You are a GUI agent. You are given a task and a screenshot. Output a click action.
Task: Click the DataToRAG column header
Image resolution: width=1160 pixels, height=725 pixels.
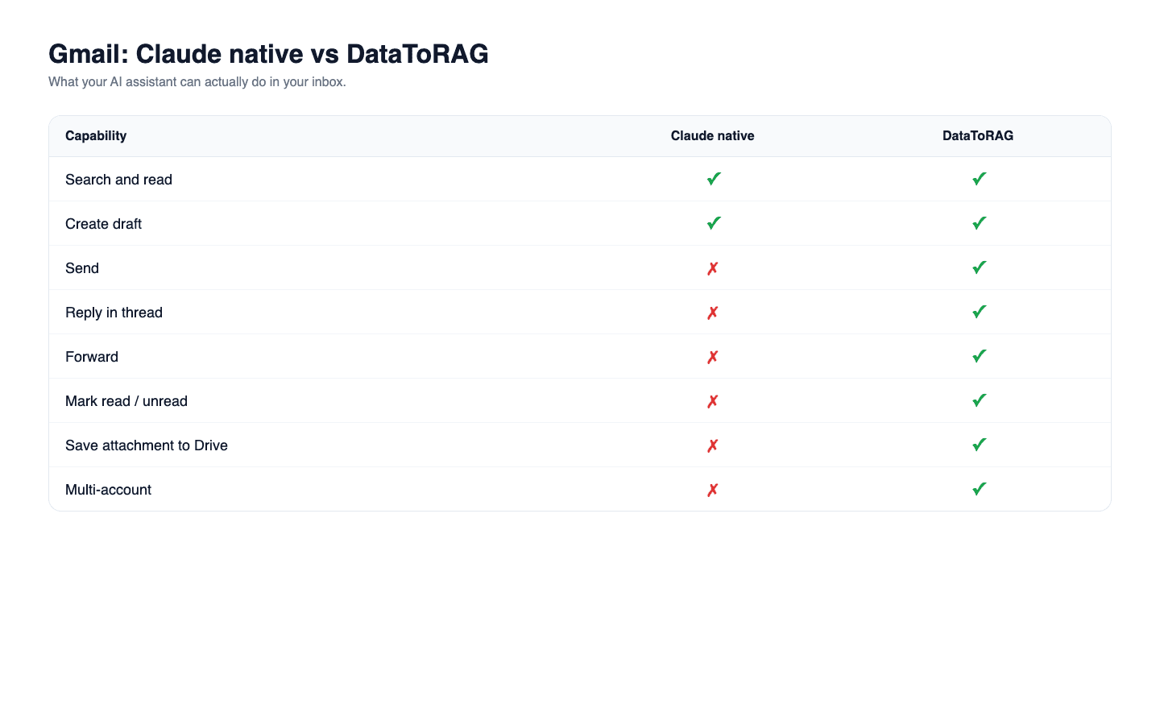click(978, 135)
